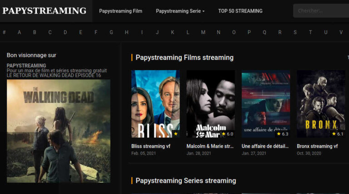Filter titles by the # symbol
The height and width of the screenshot is (194, 349).
4,32
